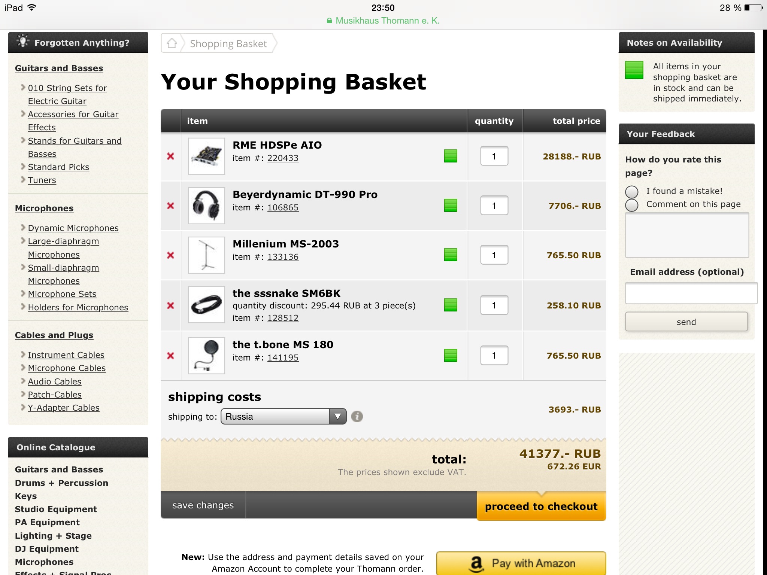This screenshot has height=575, width=767.
Task: Open Drums + Percussion catalogue entry
Action: pyautogui.click(x=61, y=483)
